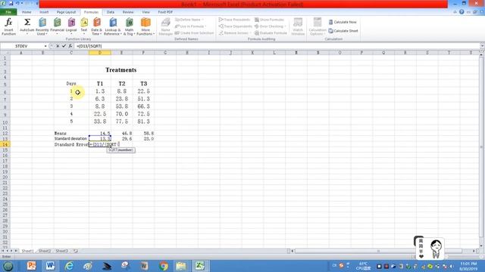Open the File tab
485x272 pixels.
tap(8, 12)
